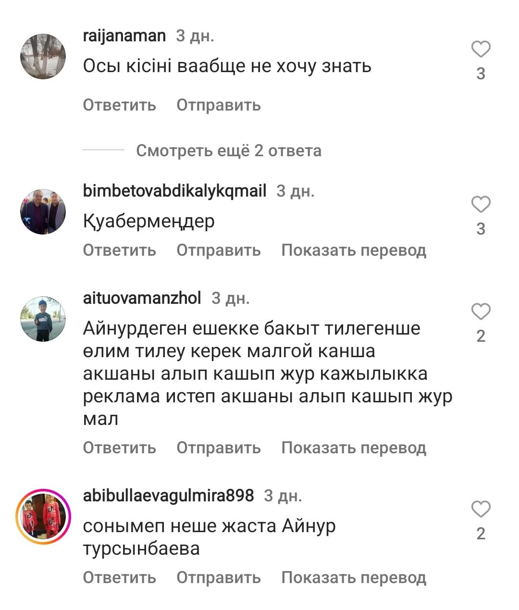Reply to bimbetovabdikalykqmail's comment

[119, 250]
